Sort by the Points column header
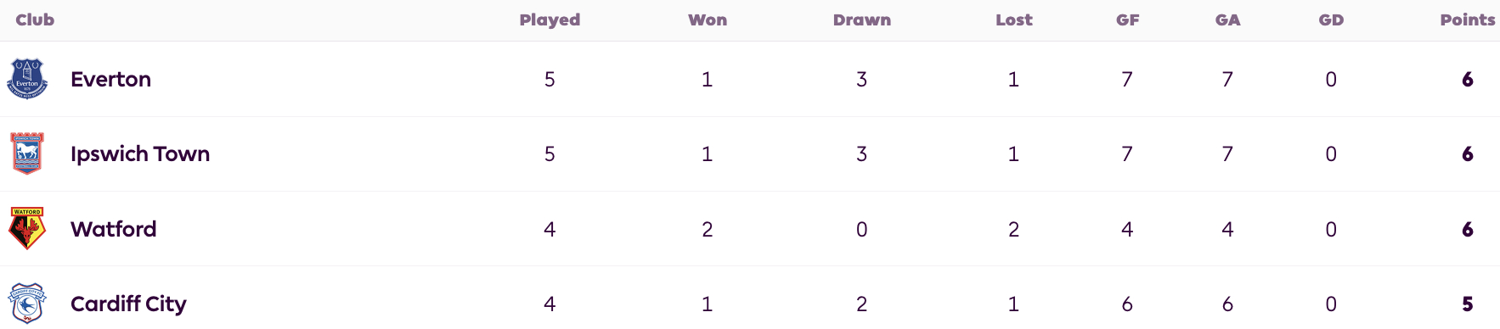The width and height of the screenshot is (1500, 329). pos(1467,20)
